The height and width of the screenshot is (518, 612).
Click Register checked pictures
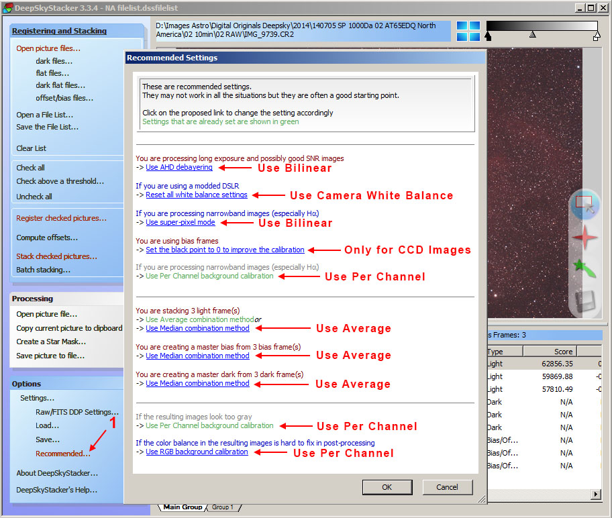point(61,218)
